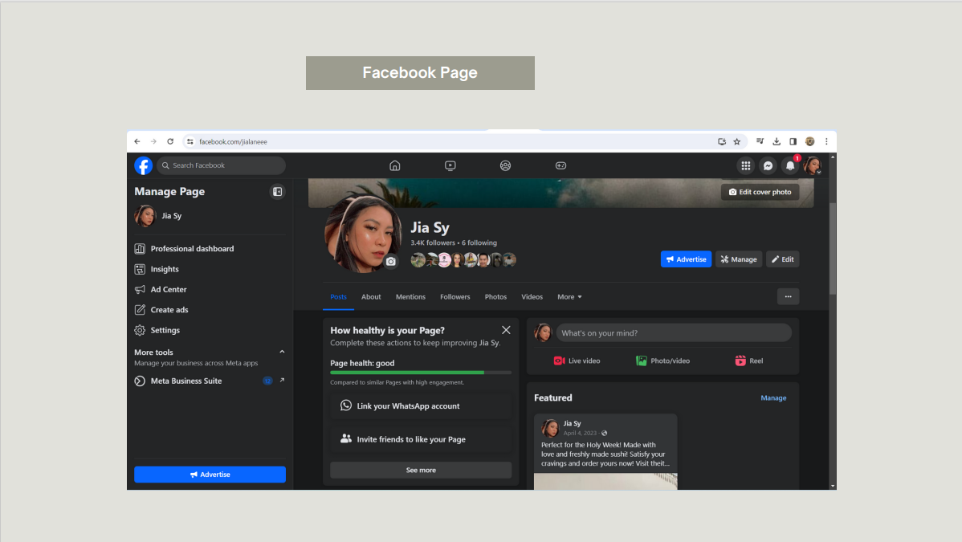The width and height of the screenshot is (962, 542).
Task: Click the browser back arrow
Action: 137,142
